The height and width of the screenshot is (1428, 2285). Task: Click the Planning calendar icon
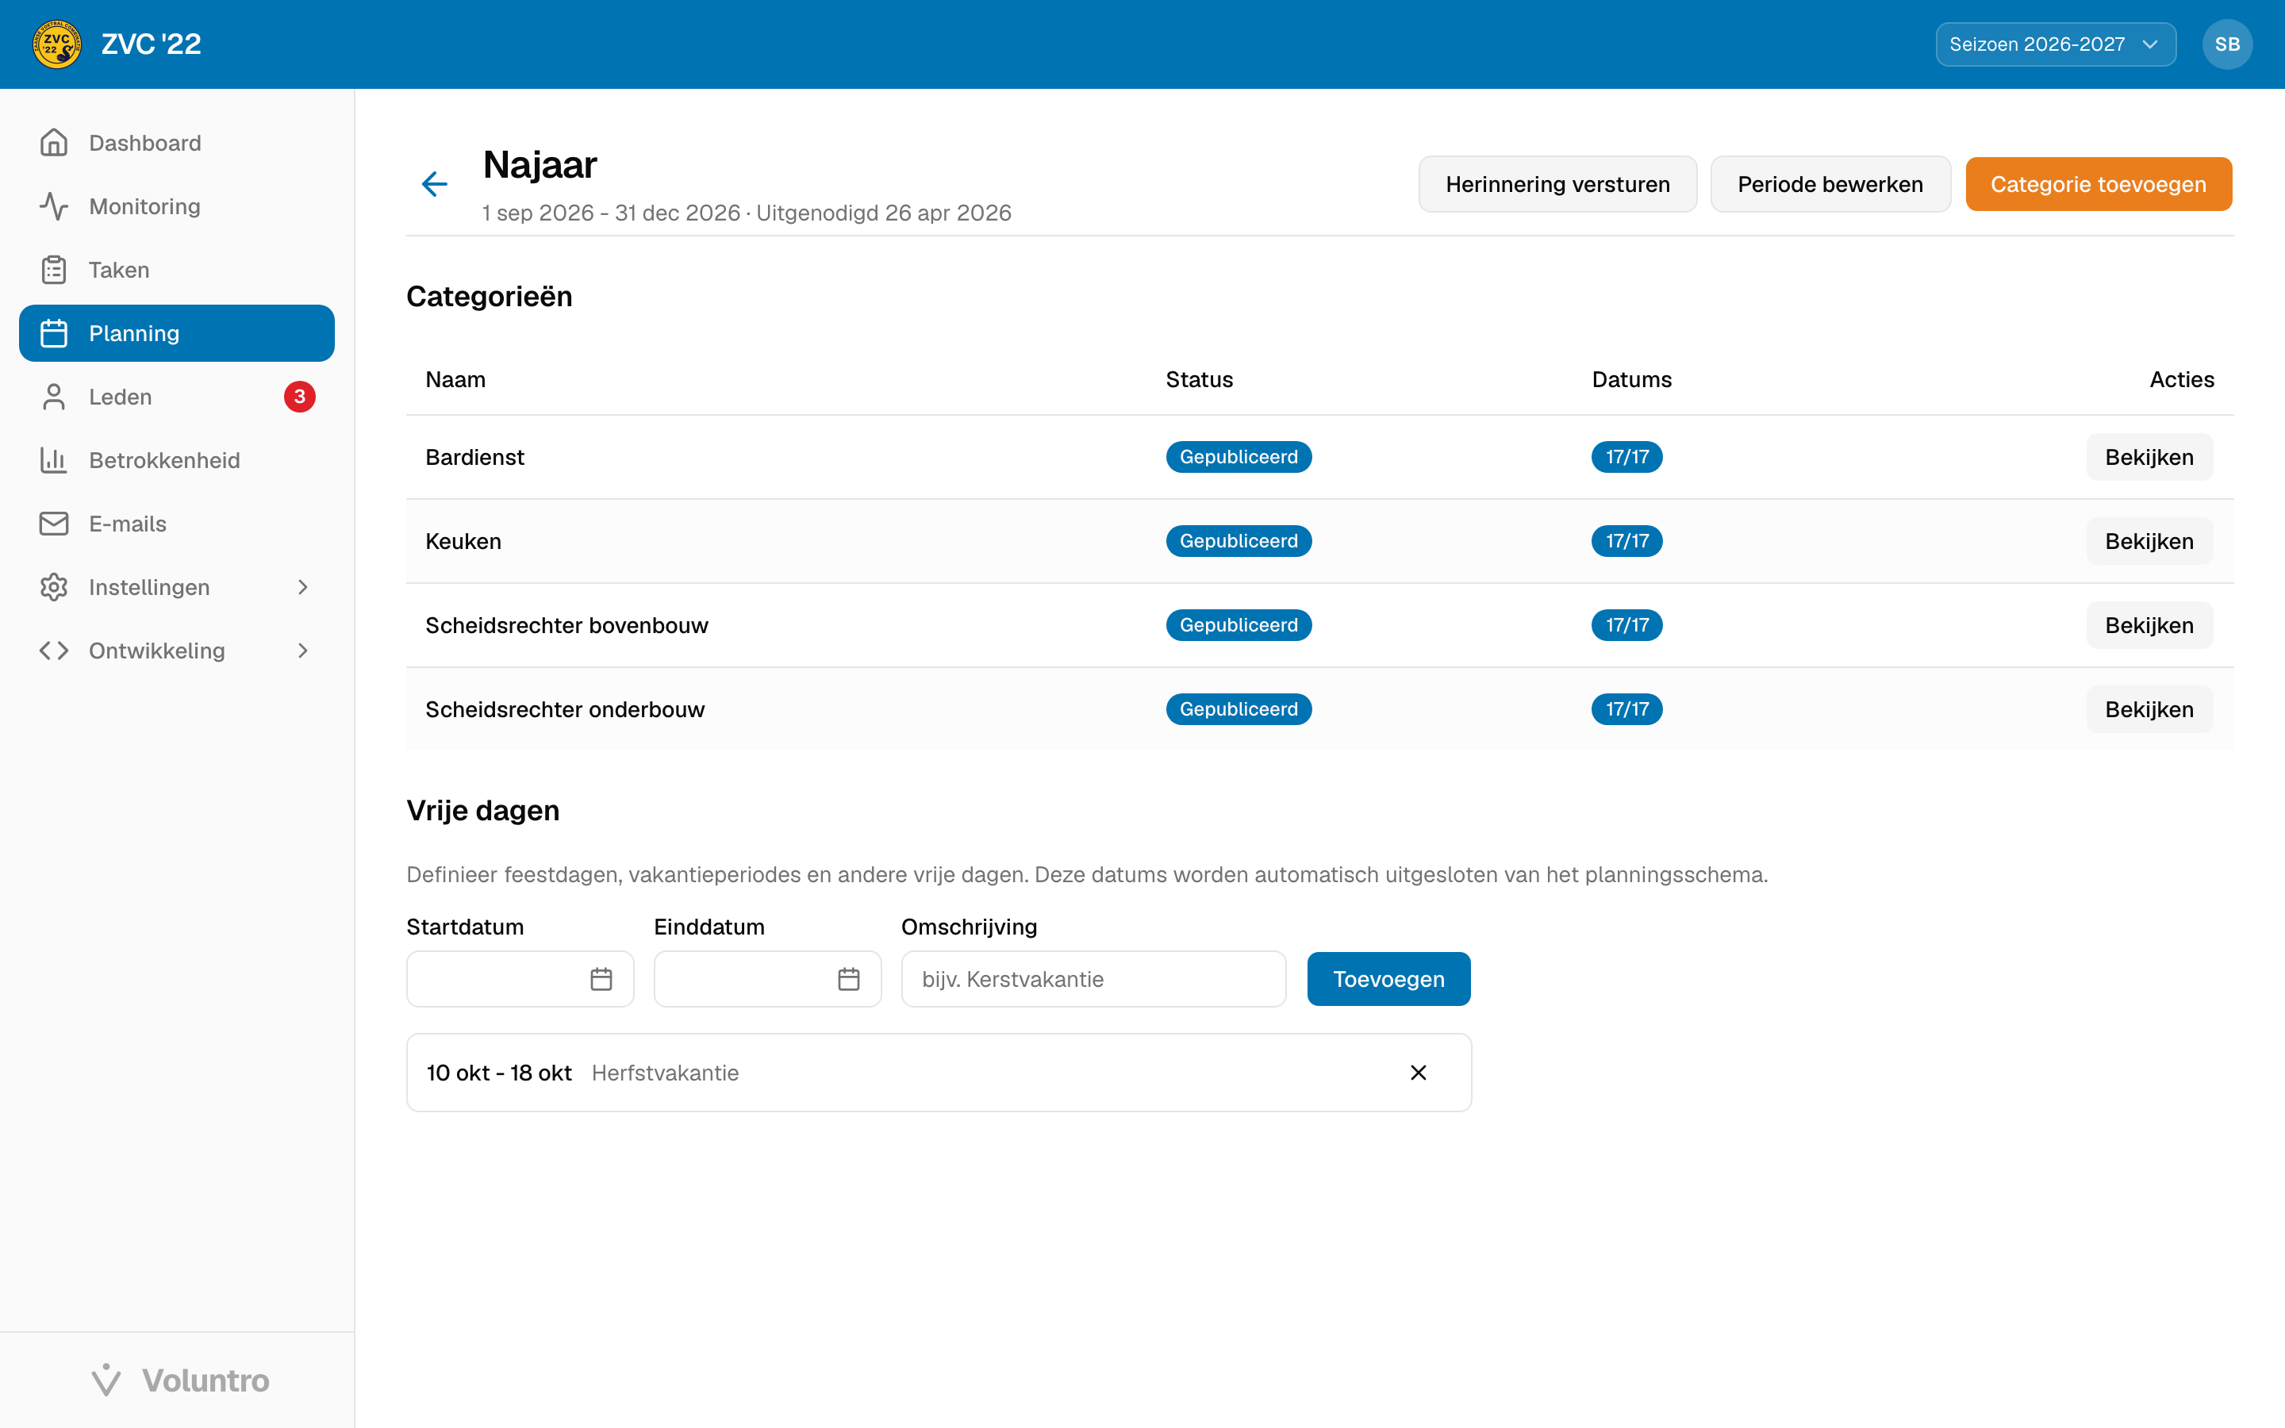(54, 333)
